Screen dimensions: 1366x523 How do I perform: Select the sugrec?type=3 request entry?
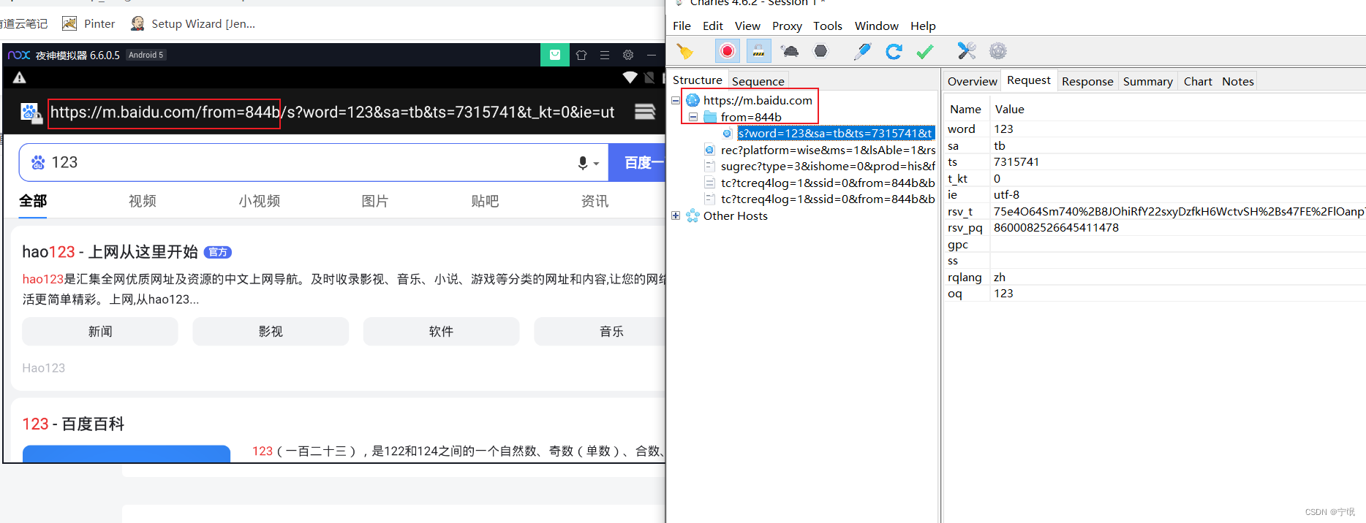(x=828, y=166)
